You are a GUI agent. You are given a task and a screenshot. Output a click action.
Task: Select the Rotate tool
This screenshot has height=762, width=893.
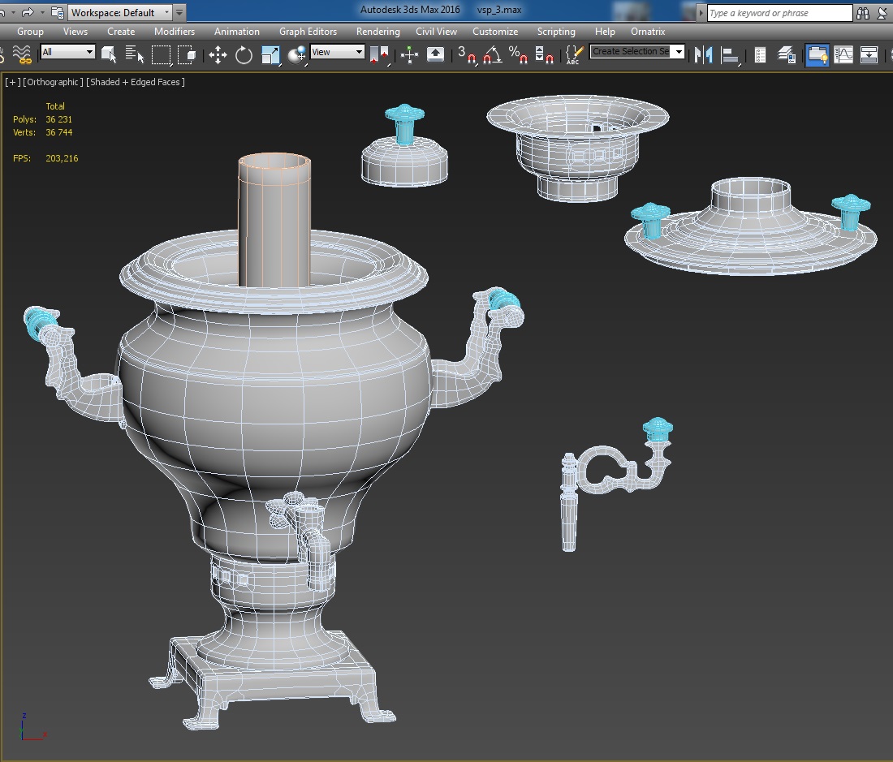(244, 55)
